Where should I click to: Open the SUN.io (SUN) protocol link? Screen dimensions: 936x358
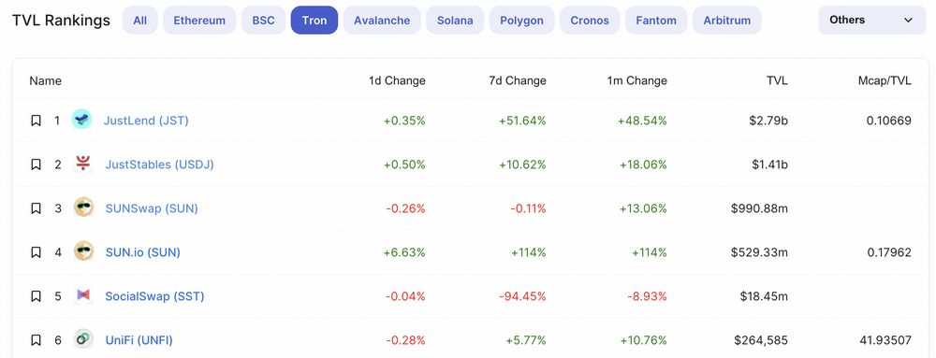pyautogui.click(x=142, y=252)
